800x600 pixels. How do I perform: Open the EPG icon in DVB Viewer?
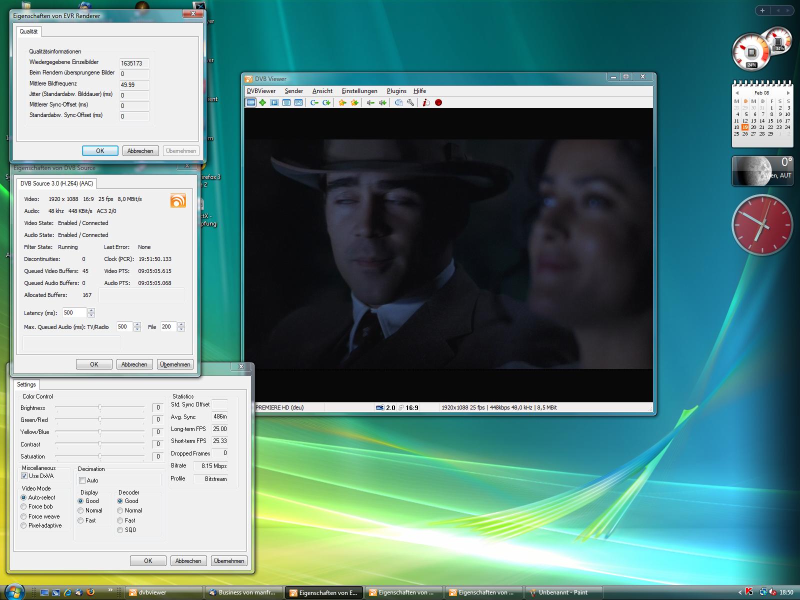298,102
